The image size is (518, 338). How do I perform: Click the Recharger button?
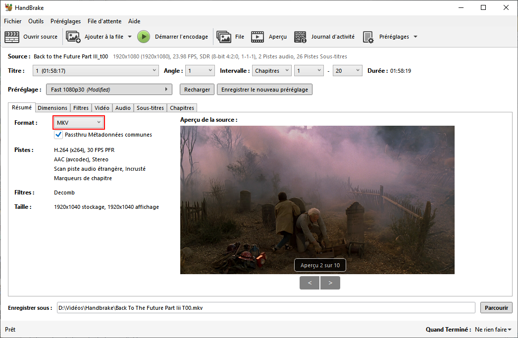pyautogui.click(x=197, y=90)
